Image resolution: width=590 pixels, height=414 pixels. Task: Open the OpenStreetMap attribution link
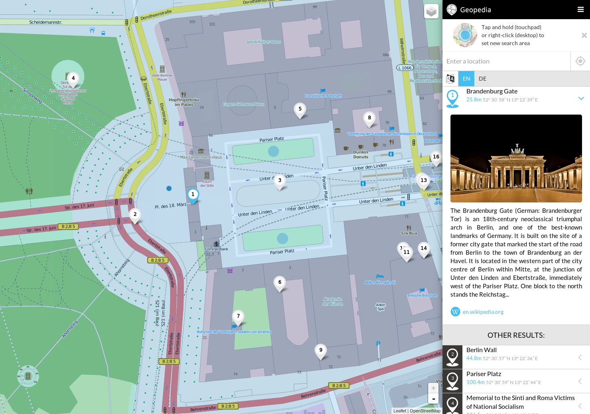click(x=425, y=411)
